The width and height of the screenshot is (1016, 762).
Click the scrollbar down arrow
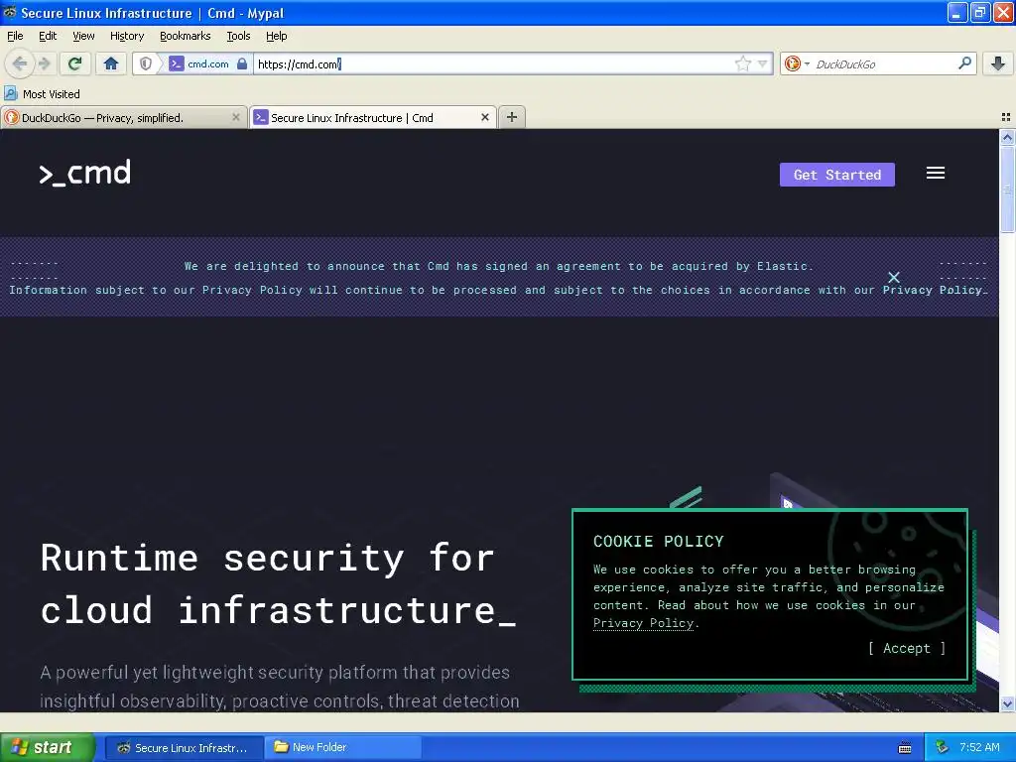pyautogui.click(x=1007, y=703)
